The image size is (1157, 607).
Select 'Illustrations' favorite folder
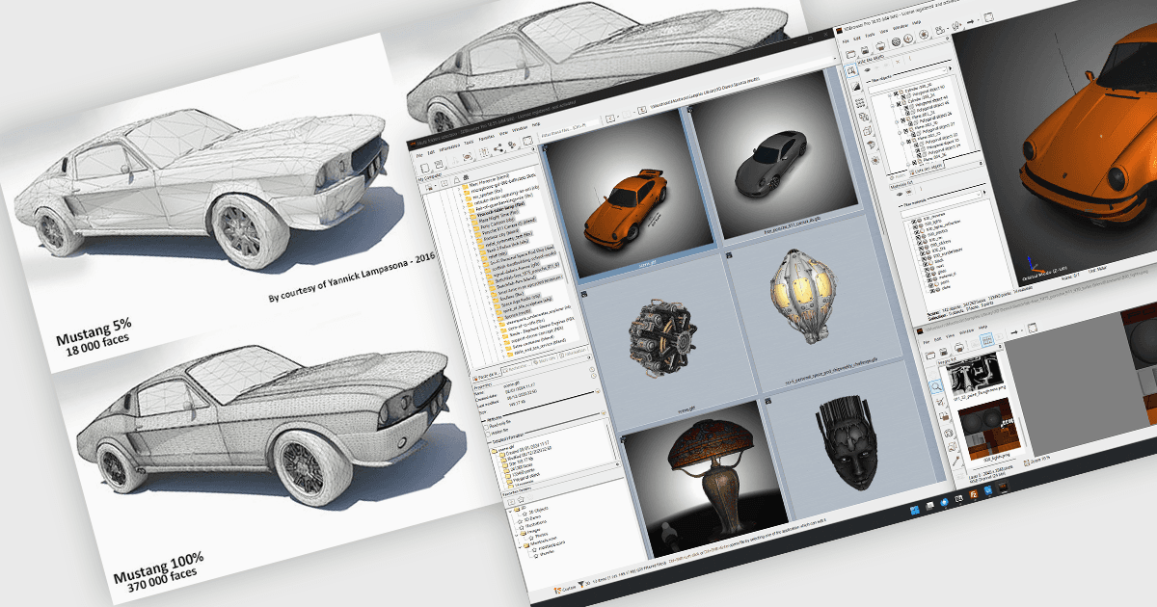pyautogui.click(x=535, y=523)
